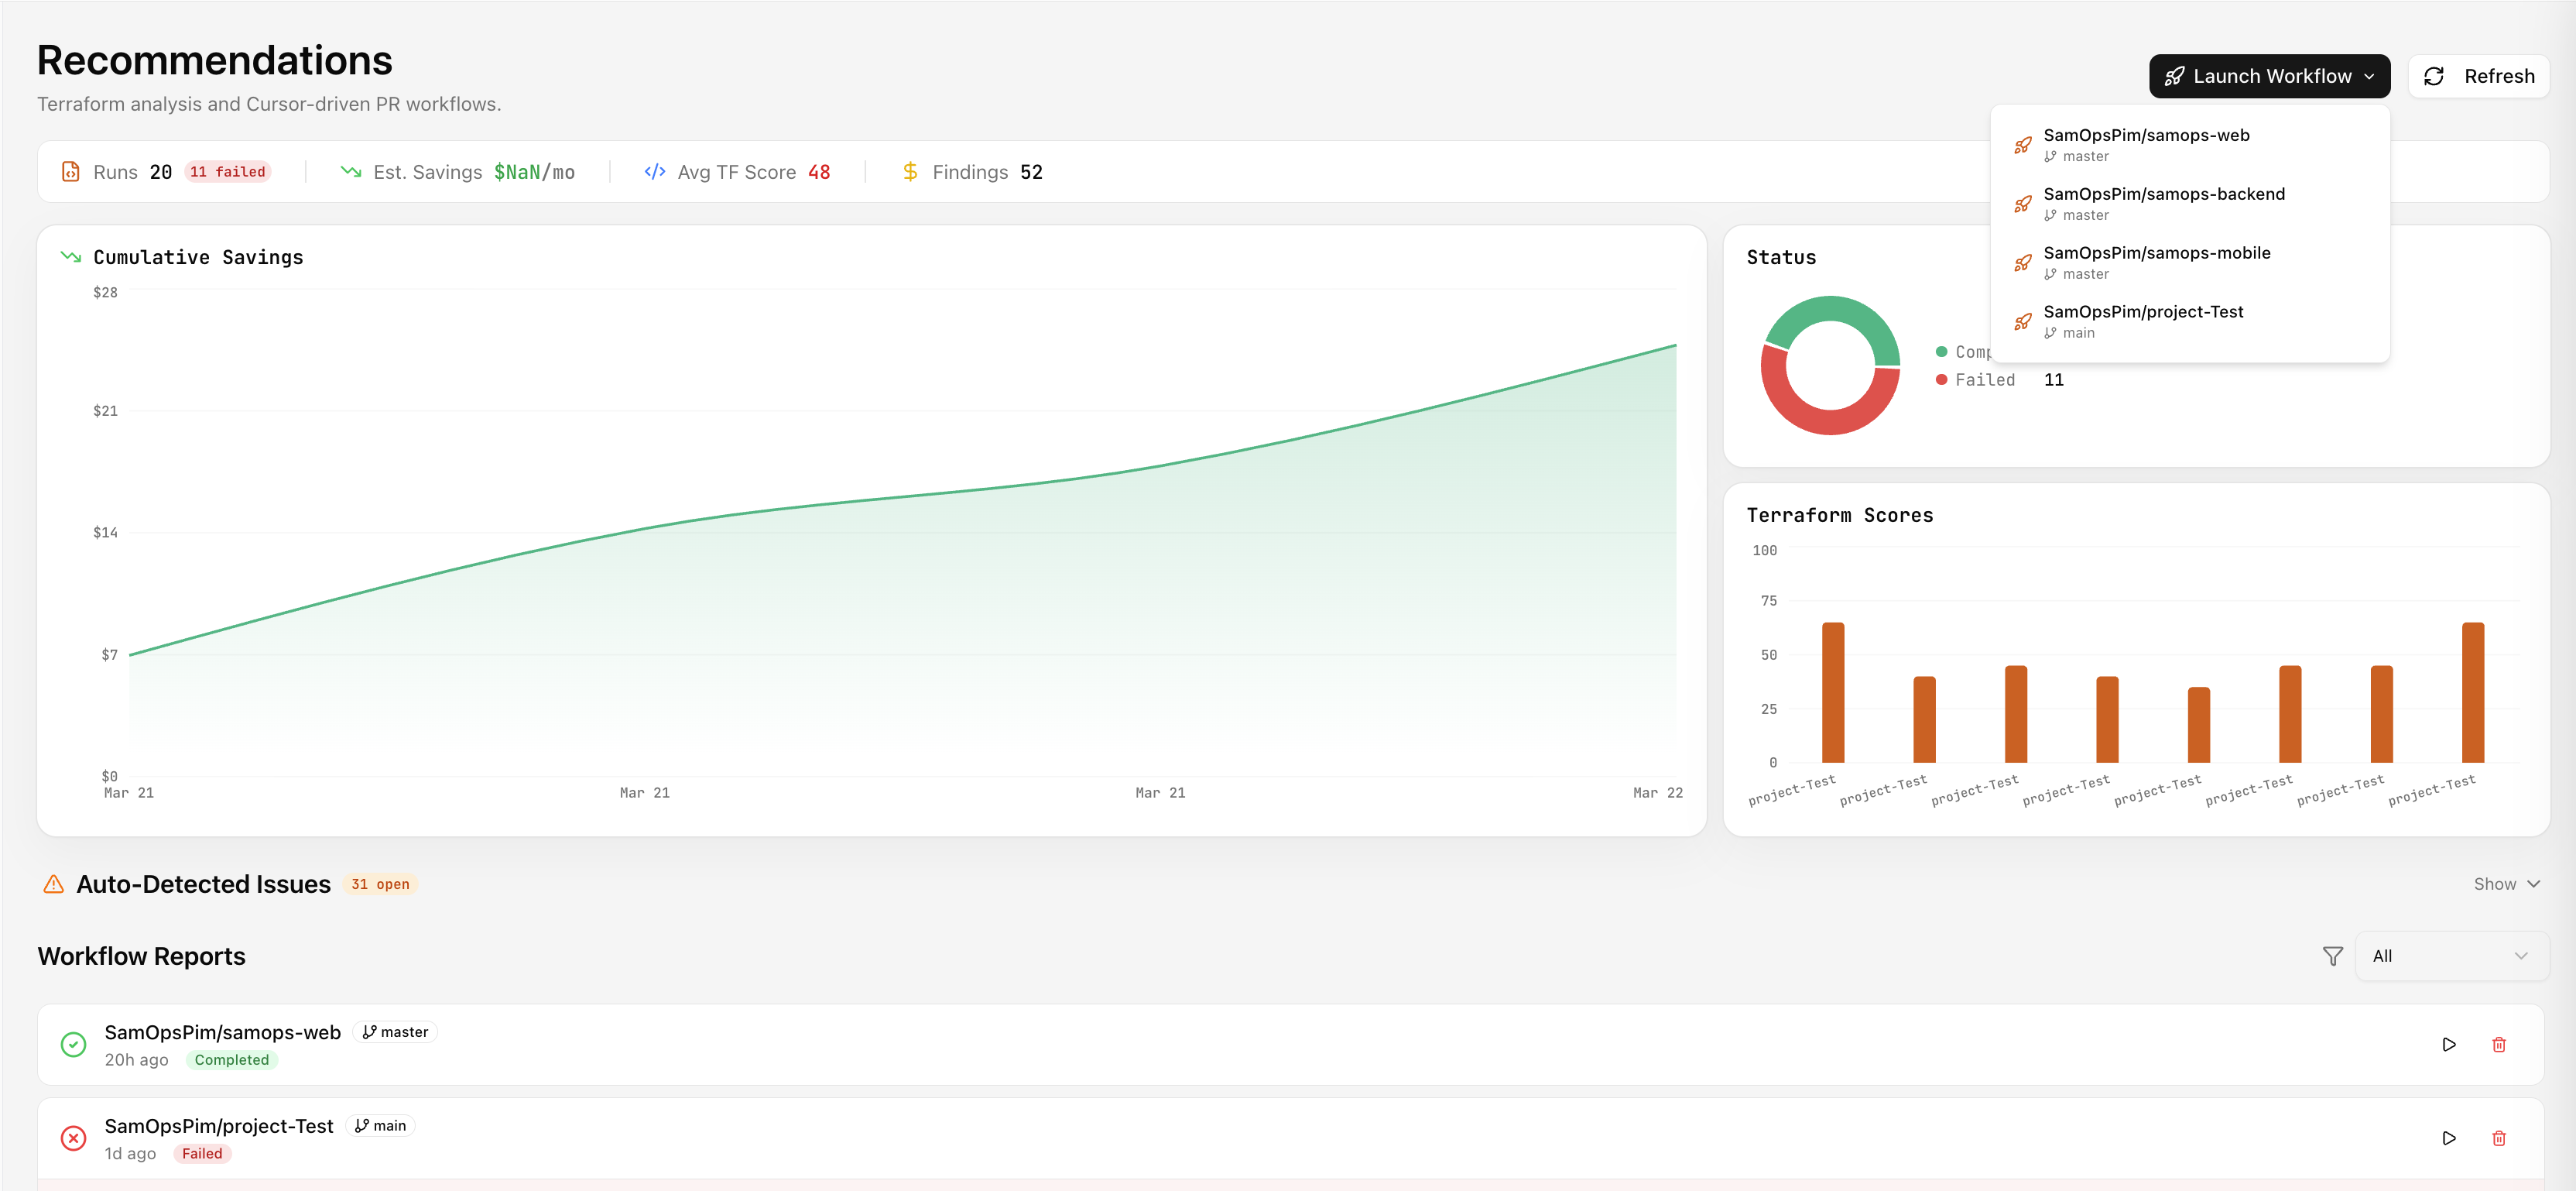Click the Auto-Detected Issues warning icon
This screenshot has width=2576, height=1191.
(x=54, y=884)
